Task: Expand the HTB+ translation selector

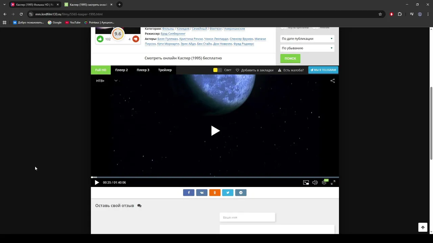Action: (107, 81)
